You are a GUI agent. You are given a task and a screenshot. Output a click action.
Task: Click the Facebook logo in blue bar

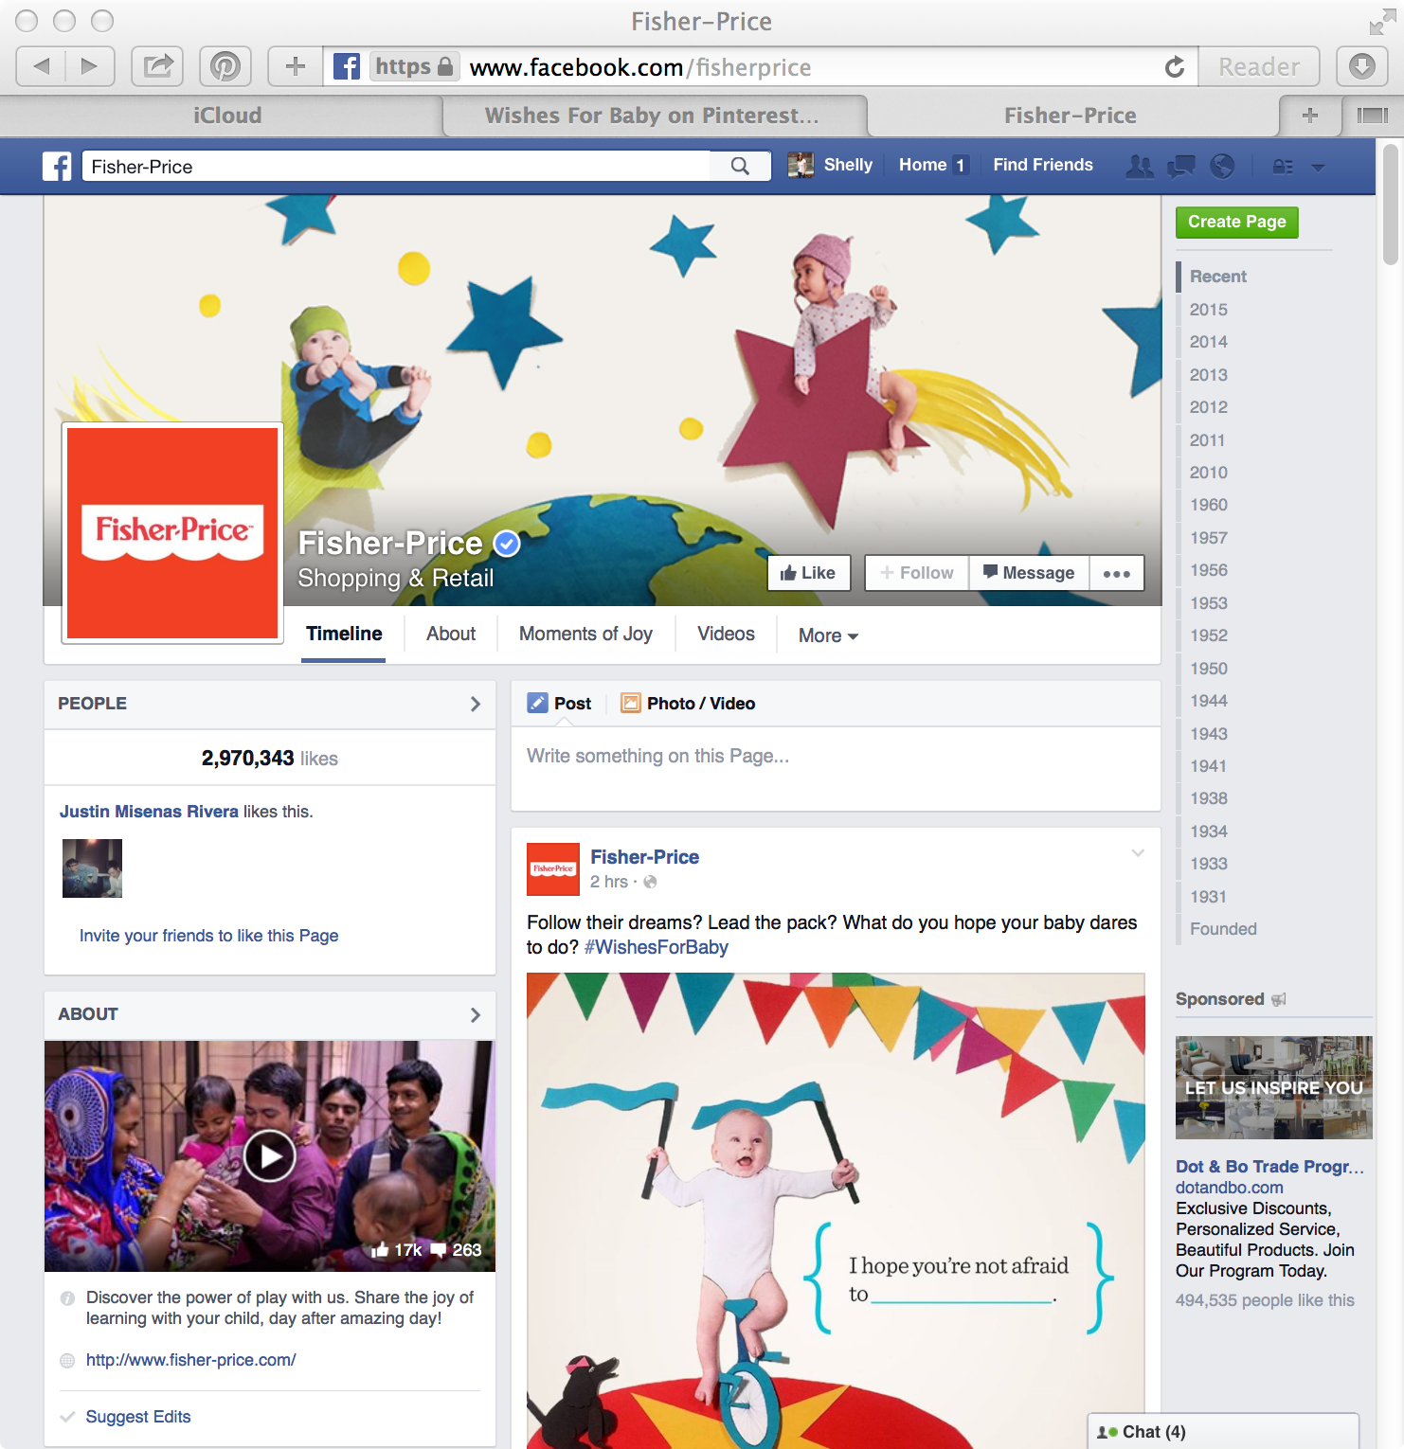57,167
